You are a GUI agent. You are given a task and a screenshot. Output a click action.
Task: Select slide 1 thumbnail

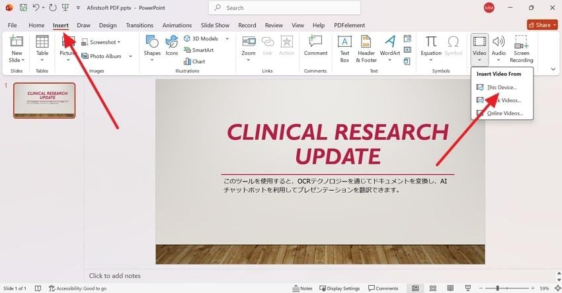coord(44,100)
